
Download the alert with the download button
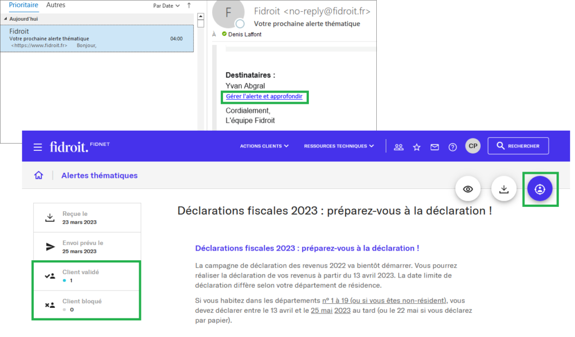tap(504, 189)
